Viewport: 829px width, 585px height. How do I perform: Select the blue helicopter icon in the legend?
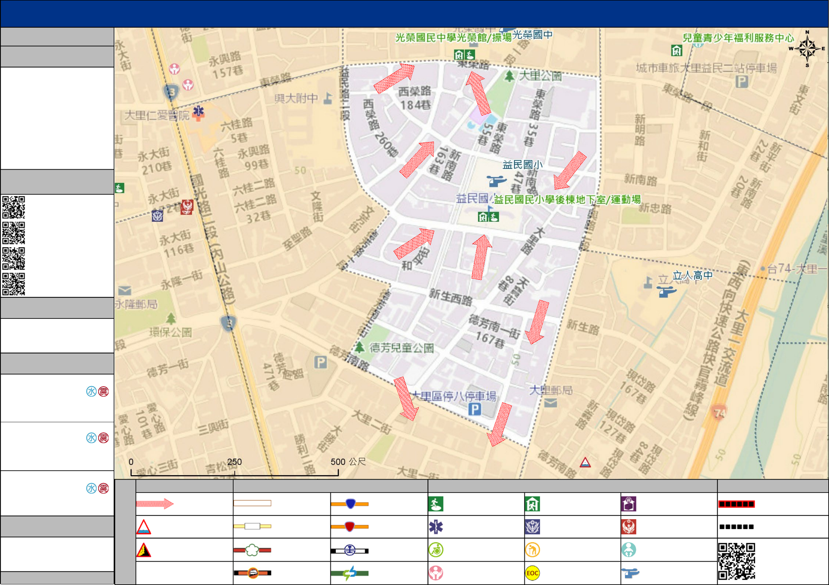click(630, 573)
